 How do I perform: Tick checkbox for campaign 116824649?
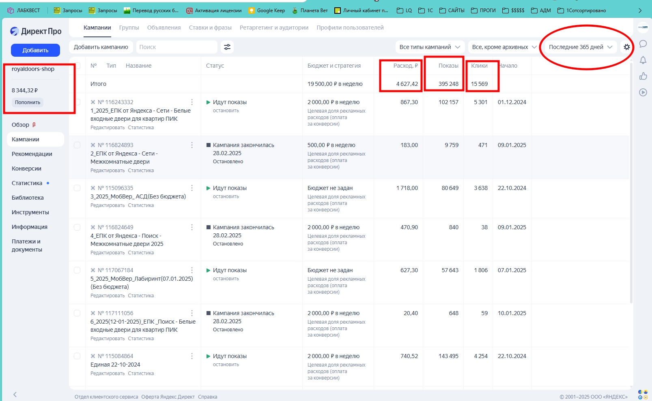point(77,227)
